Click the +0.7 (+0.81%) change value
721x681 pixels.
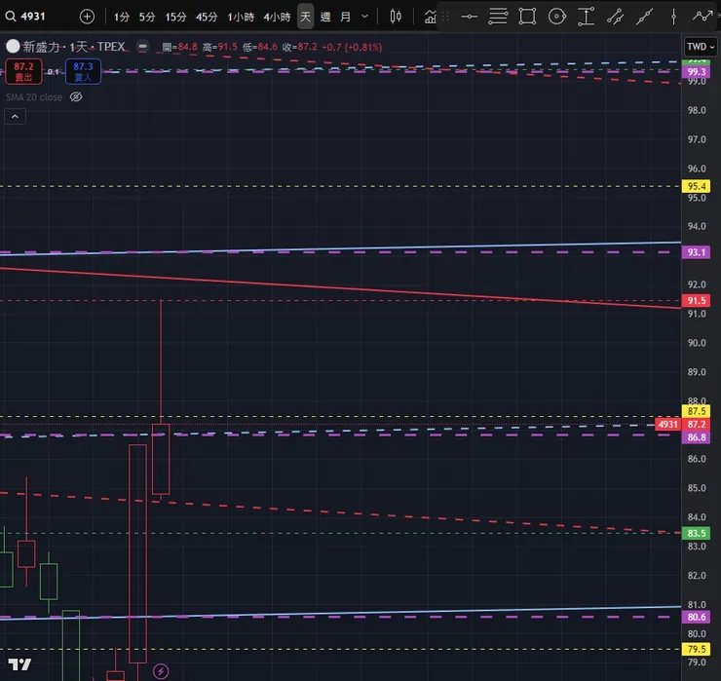point(353,47)
